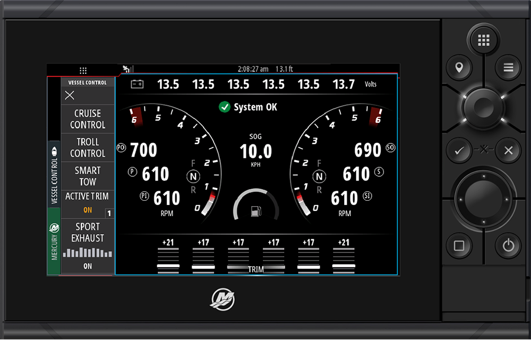Image resolution: width=531 pixels, height=340 pixels.
Task: Open the menu with three-lines key
Action: [x=508, y=67]
